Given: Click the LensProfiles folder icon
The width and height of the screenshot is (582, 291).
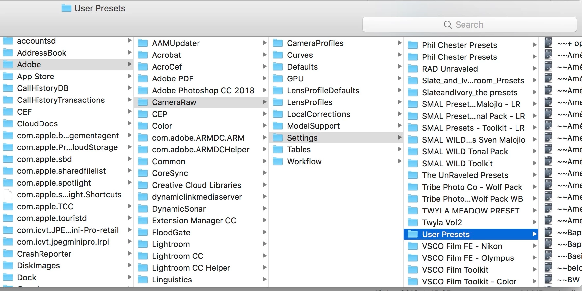Looking at the screenshot, I should pyautogui.click(x=278, y=102).
